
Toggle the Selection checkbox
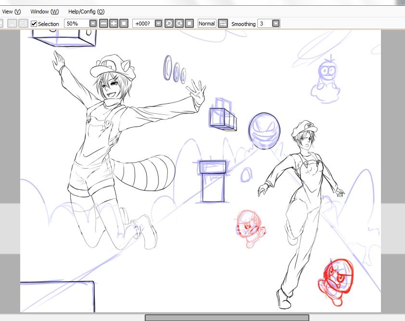(x=34, y=24)
